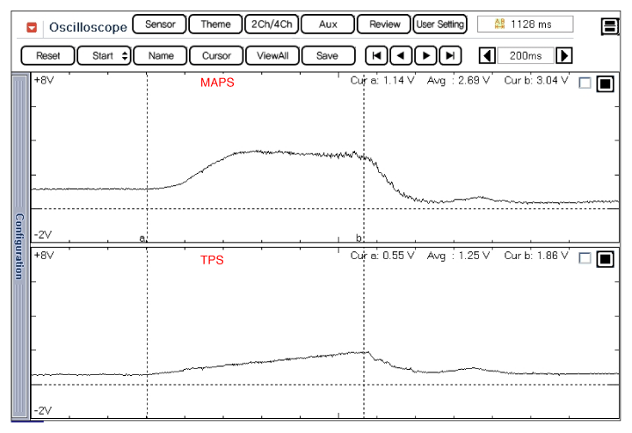The image size is (632, 433).
Task: Click the Reset button
Action: coord(47,55)
